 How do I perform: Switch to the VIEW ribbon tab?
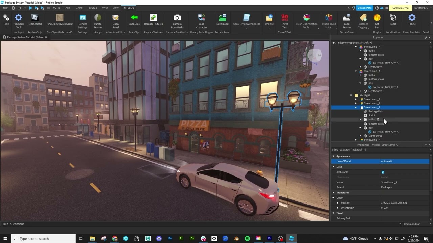tap(116, 8)
